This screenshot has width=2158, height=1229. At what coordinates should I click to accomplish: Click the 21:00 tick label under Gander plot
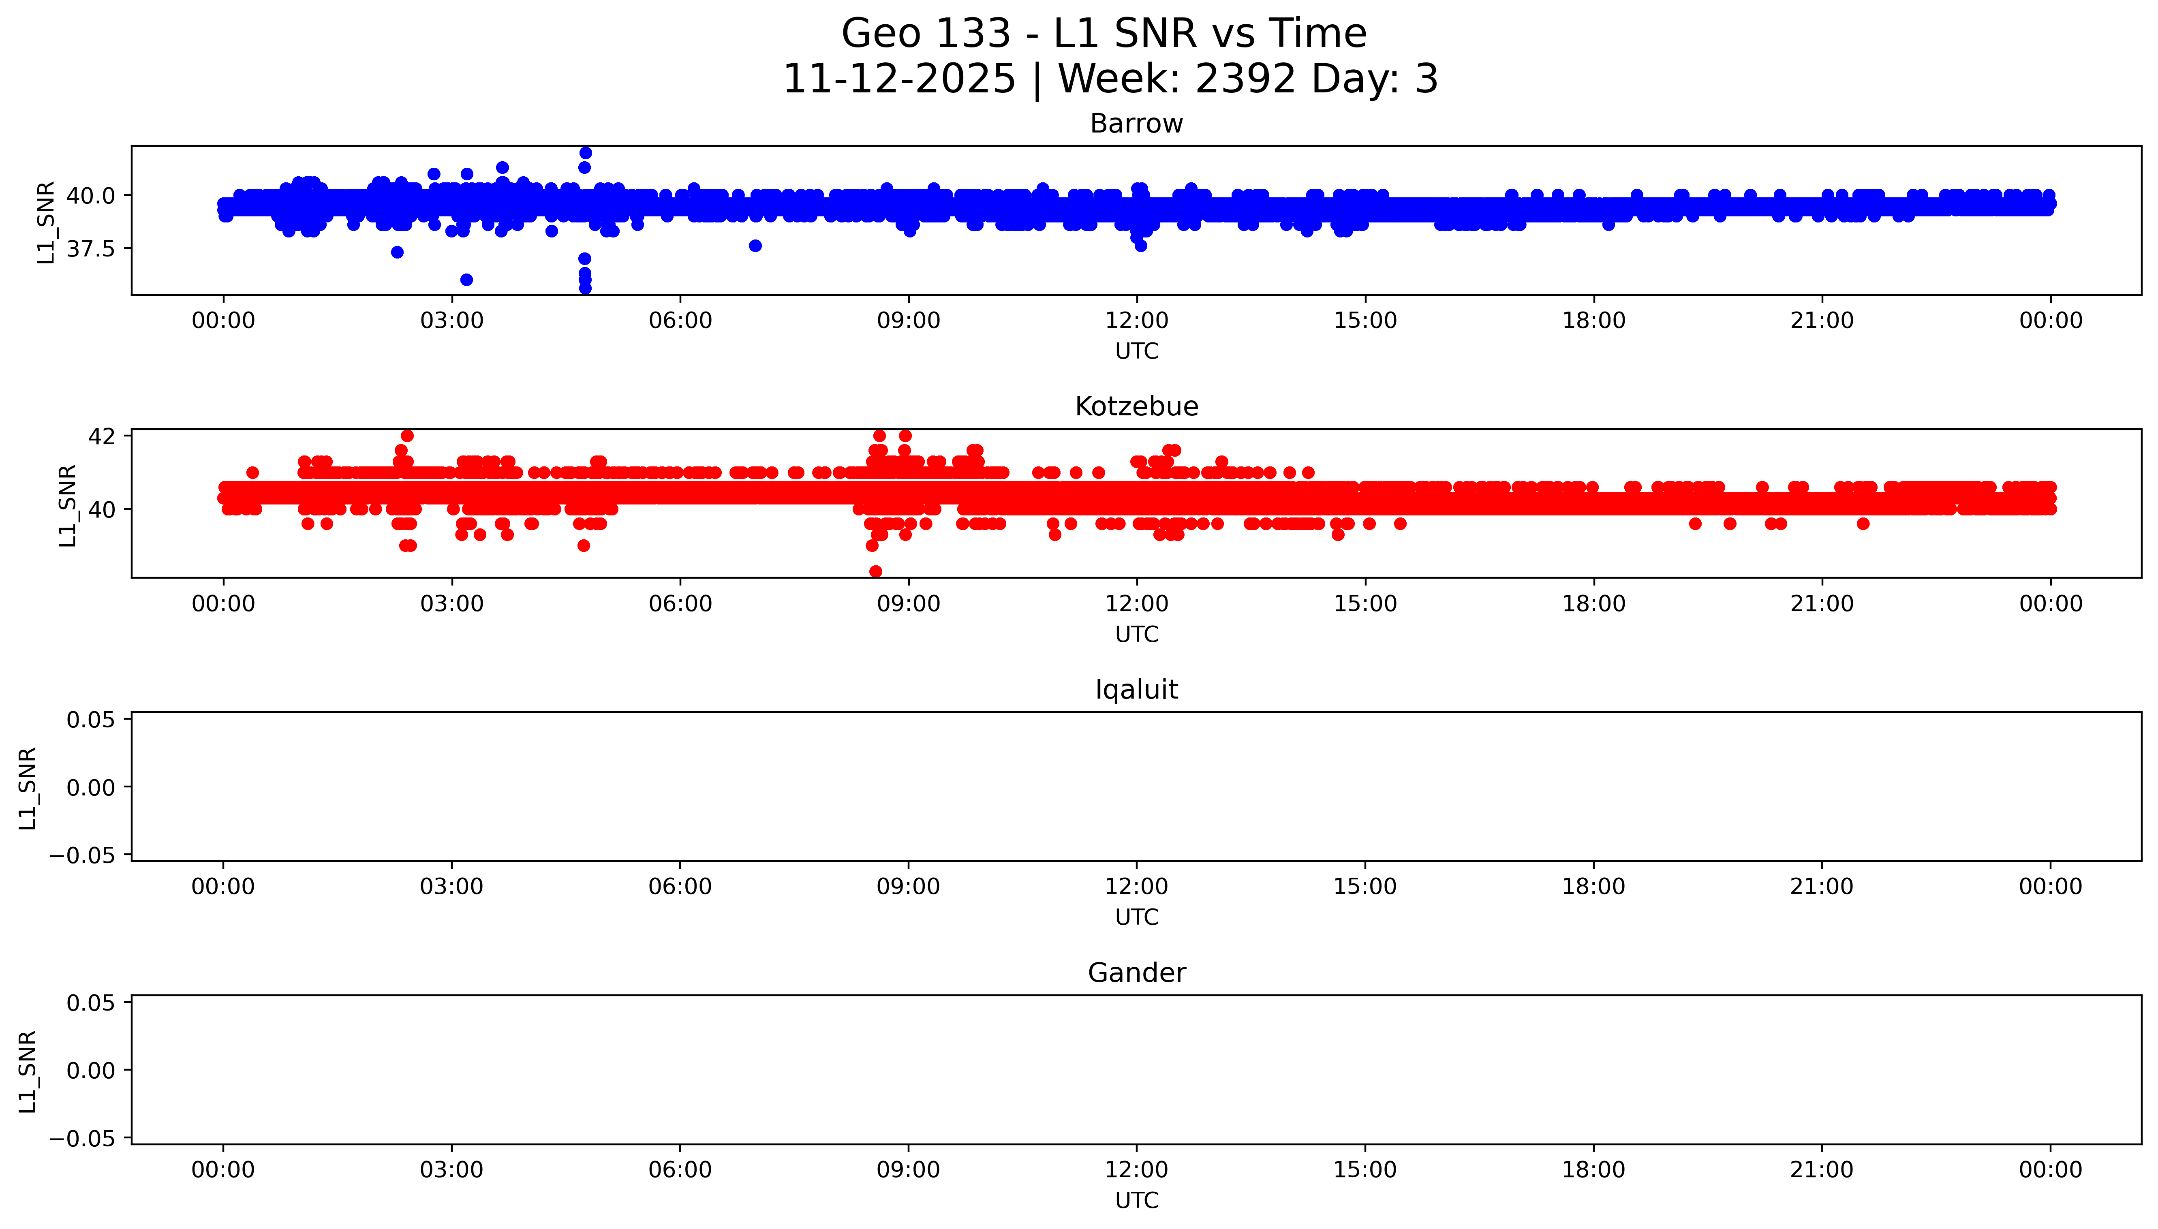pyautogui.click(x=1821, y=1170)
